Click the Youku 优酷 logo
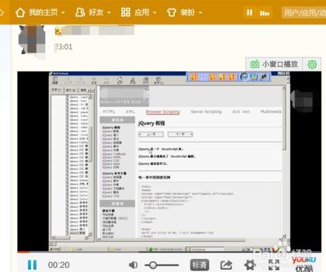This screenshot has width=326, height=272. (x=304, y=265)
